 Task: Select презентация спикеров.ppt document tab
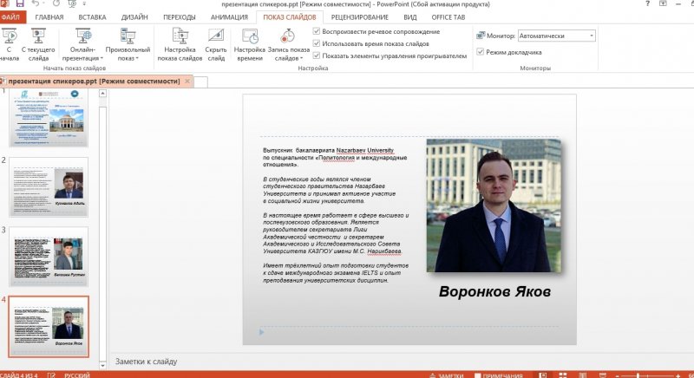click(94, 81)
